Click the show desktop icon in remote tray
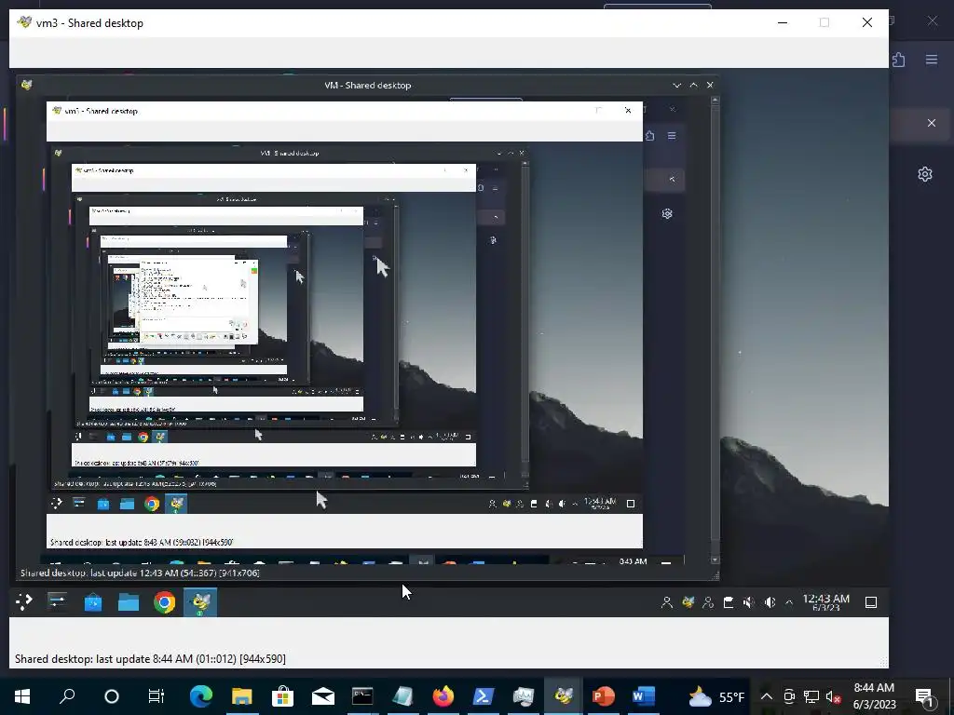954x715 pixels. tap(871, 602)
